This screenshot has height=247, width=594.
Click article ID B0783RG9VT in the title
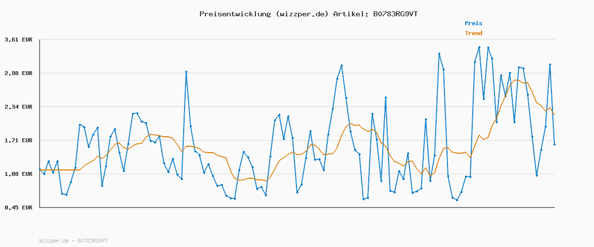(x=395, y=14)
